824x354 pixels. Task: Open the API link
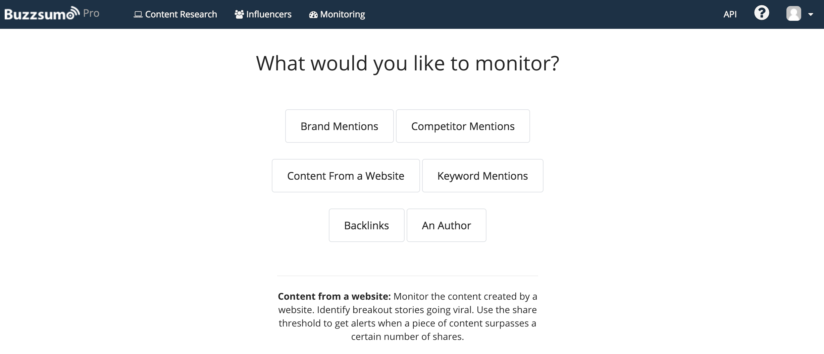[730, 14]
